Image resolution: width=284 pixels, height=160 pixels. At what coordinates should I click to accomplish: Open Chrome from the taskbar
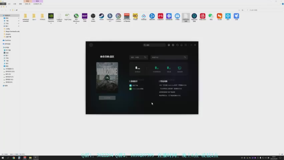click(13, 158)
